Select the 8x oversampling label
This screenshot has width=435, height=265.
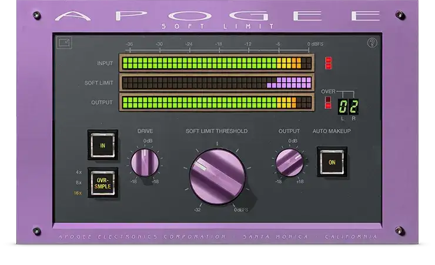pos(79,183)
